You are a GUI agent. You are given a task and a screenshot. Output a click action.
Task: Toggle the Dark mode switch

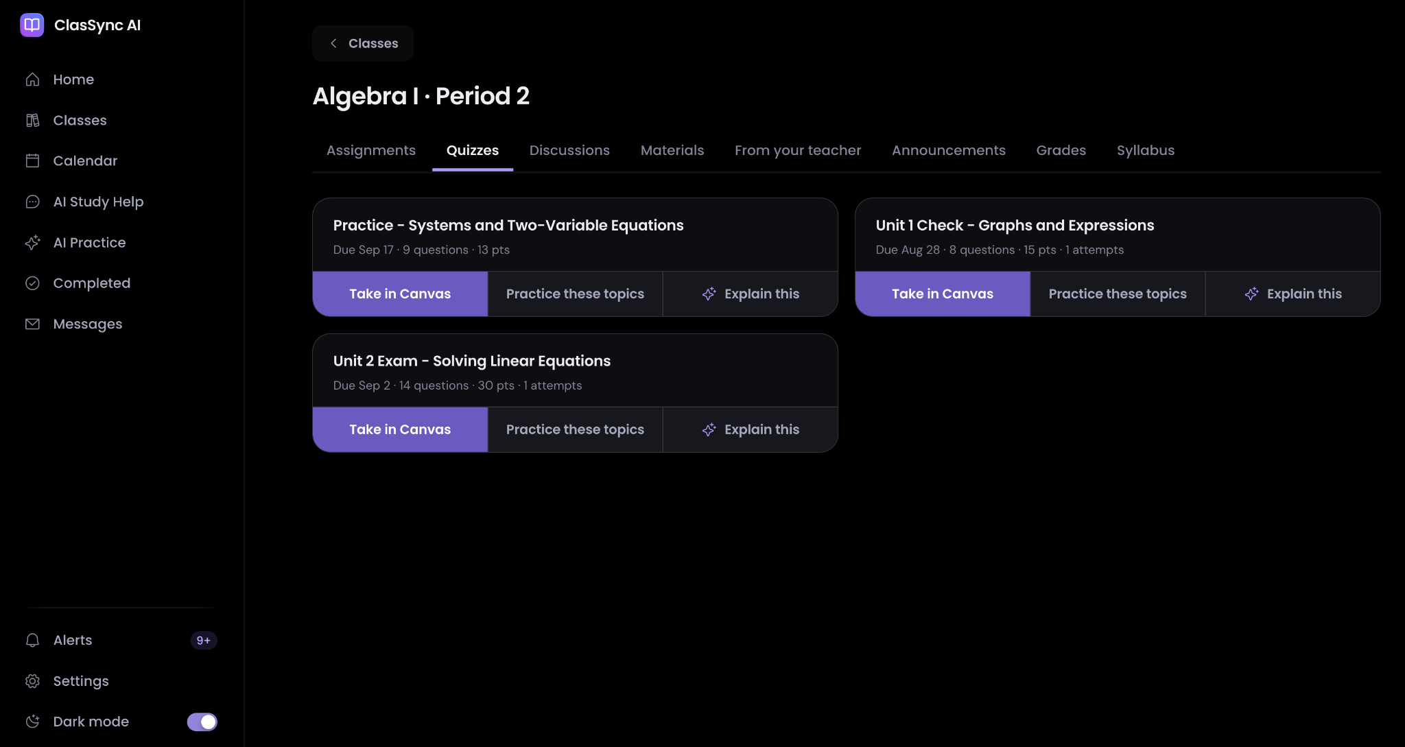coord(202,722)
